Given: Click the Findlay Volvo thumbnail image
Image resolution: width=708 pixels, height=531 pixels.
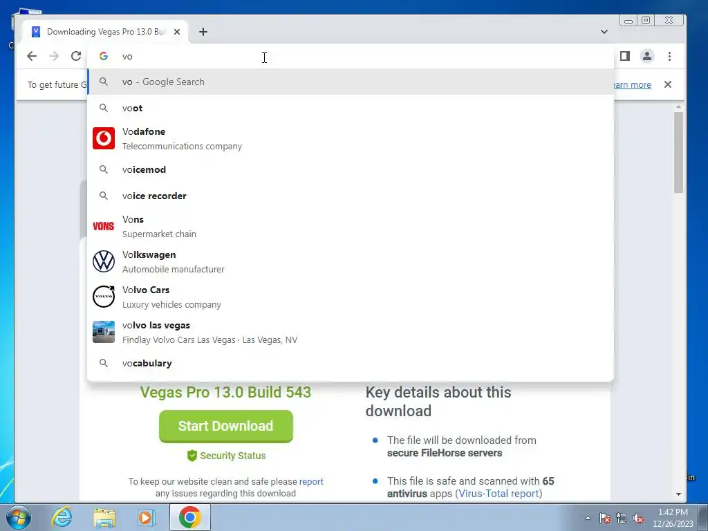Looking at the screenshot, I should pos(104,332).
